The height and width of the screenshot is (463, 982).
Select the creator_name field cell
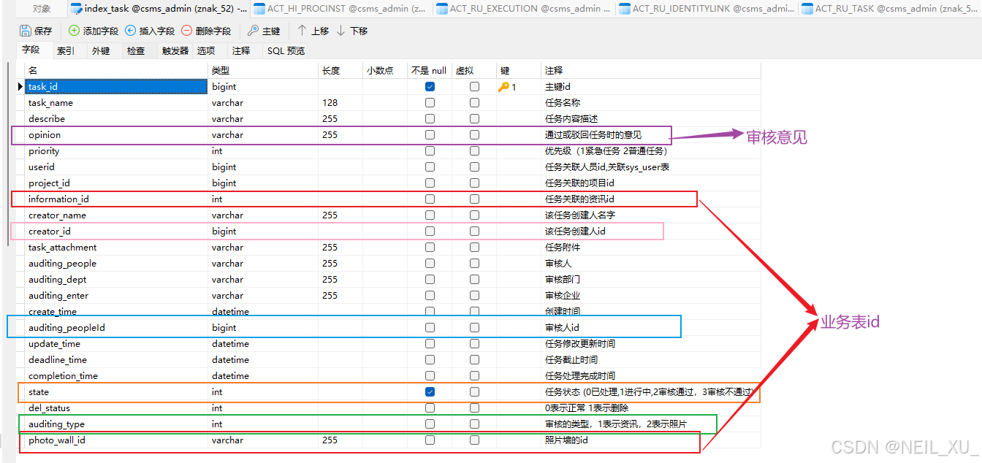[x=116, y=215]
